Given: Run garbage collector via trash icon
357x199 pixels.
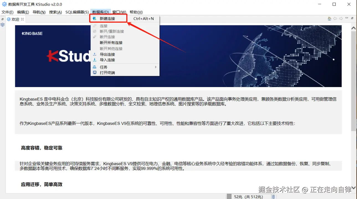Looking at the screenshot, I should tap(273, 197).
